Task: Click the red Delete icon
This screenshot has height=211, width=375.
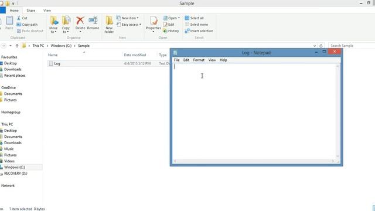Action: pos(80,21)
